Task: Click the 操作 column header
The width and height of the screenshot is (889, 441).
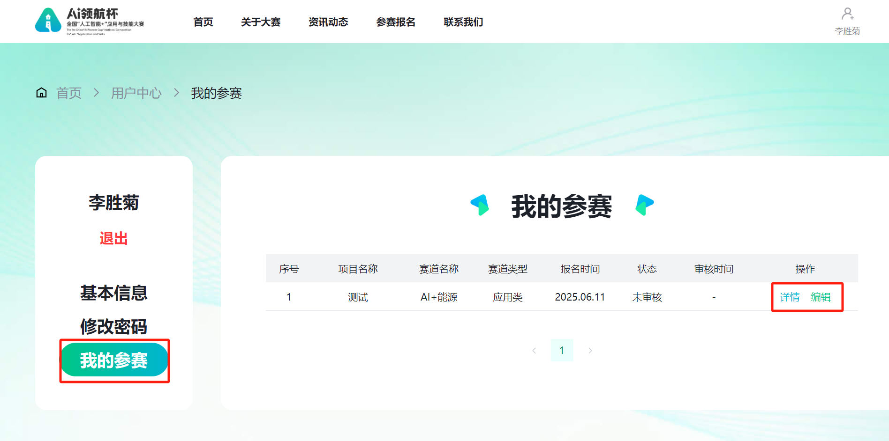Action: click(805, 269)
